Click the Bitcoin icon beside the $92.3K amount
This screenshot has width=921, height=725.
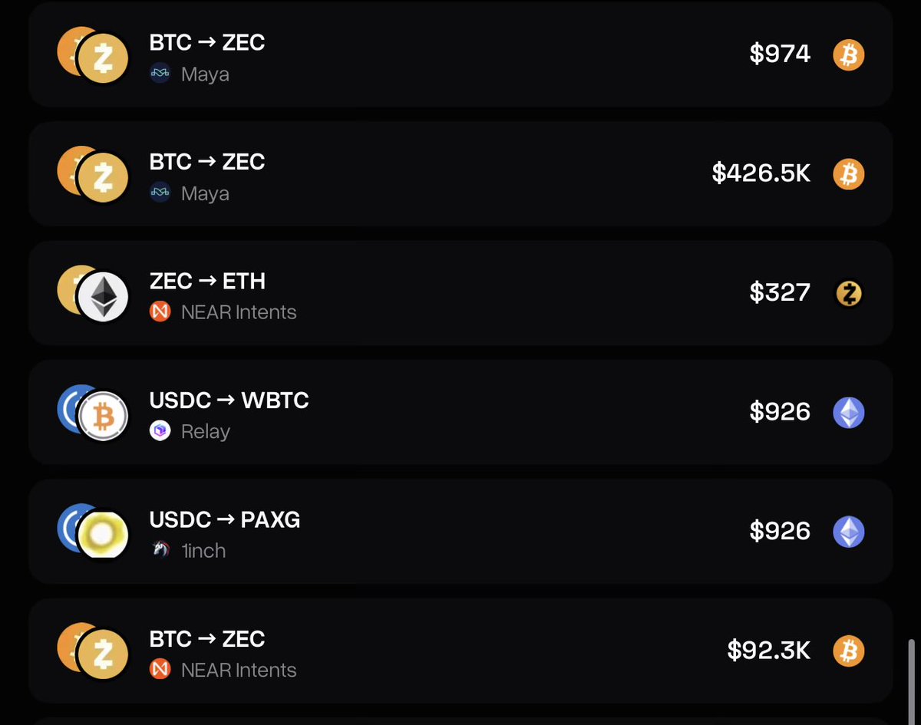click(x=848, y=651)
